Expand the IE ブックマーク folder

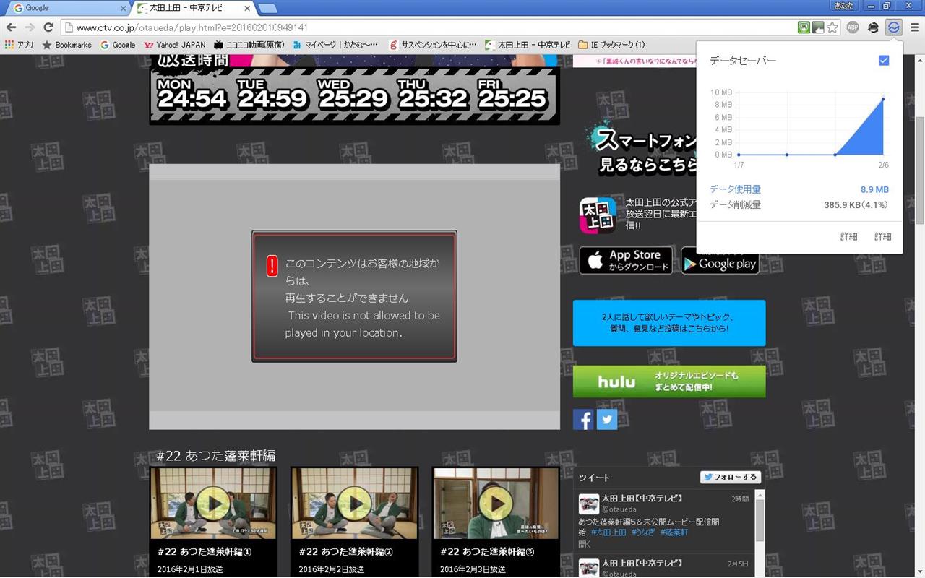pyautogui.click(x=611, y=45)
